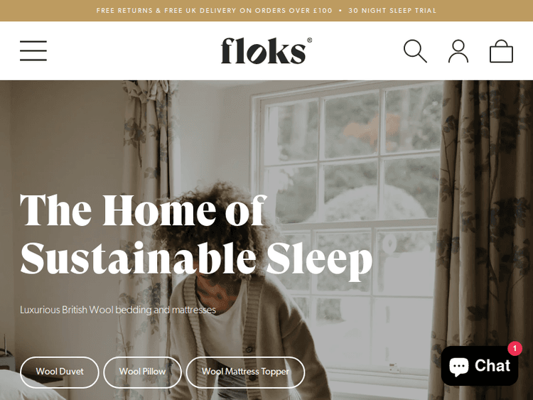Screen dimensions: 533x400
Task: Open the search magnifier icon
Action: coord(415,51)
